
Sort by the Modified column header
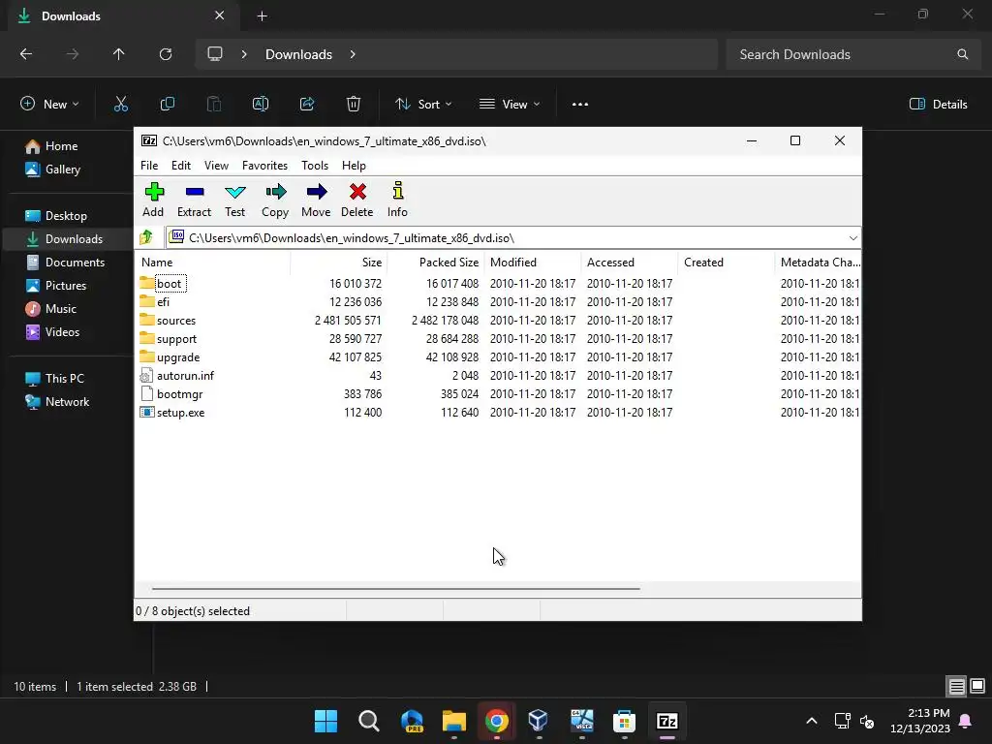[x=533, y=262]
